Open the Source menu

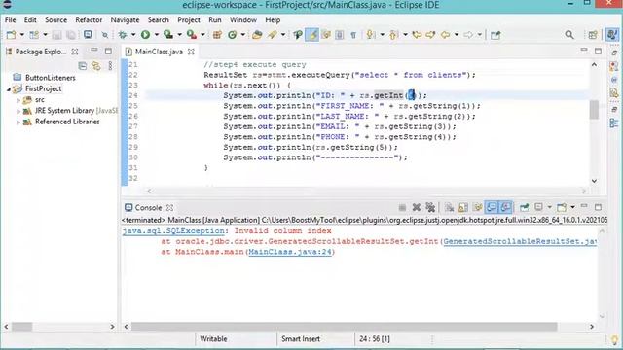point(55,19)
